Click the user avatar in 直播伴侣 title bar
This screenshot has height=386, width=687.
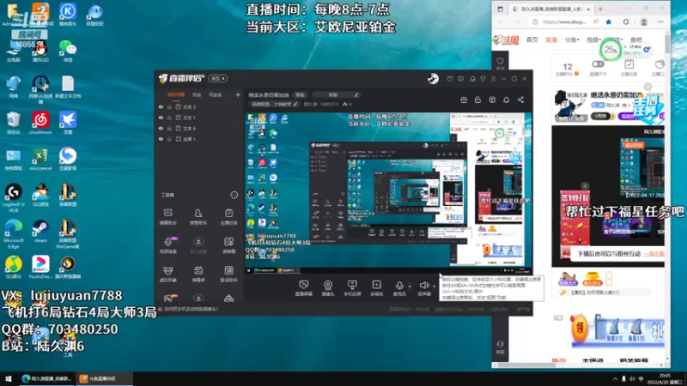pos(433,78)
